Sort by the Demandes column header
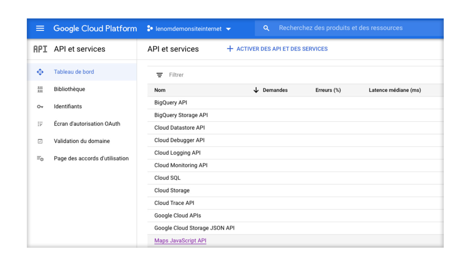 275,90
